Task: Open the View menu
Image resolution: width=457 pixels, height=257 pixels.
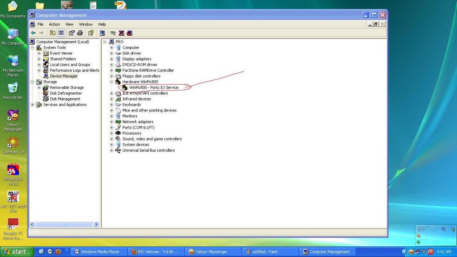Action: (69, 24)
